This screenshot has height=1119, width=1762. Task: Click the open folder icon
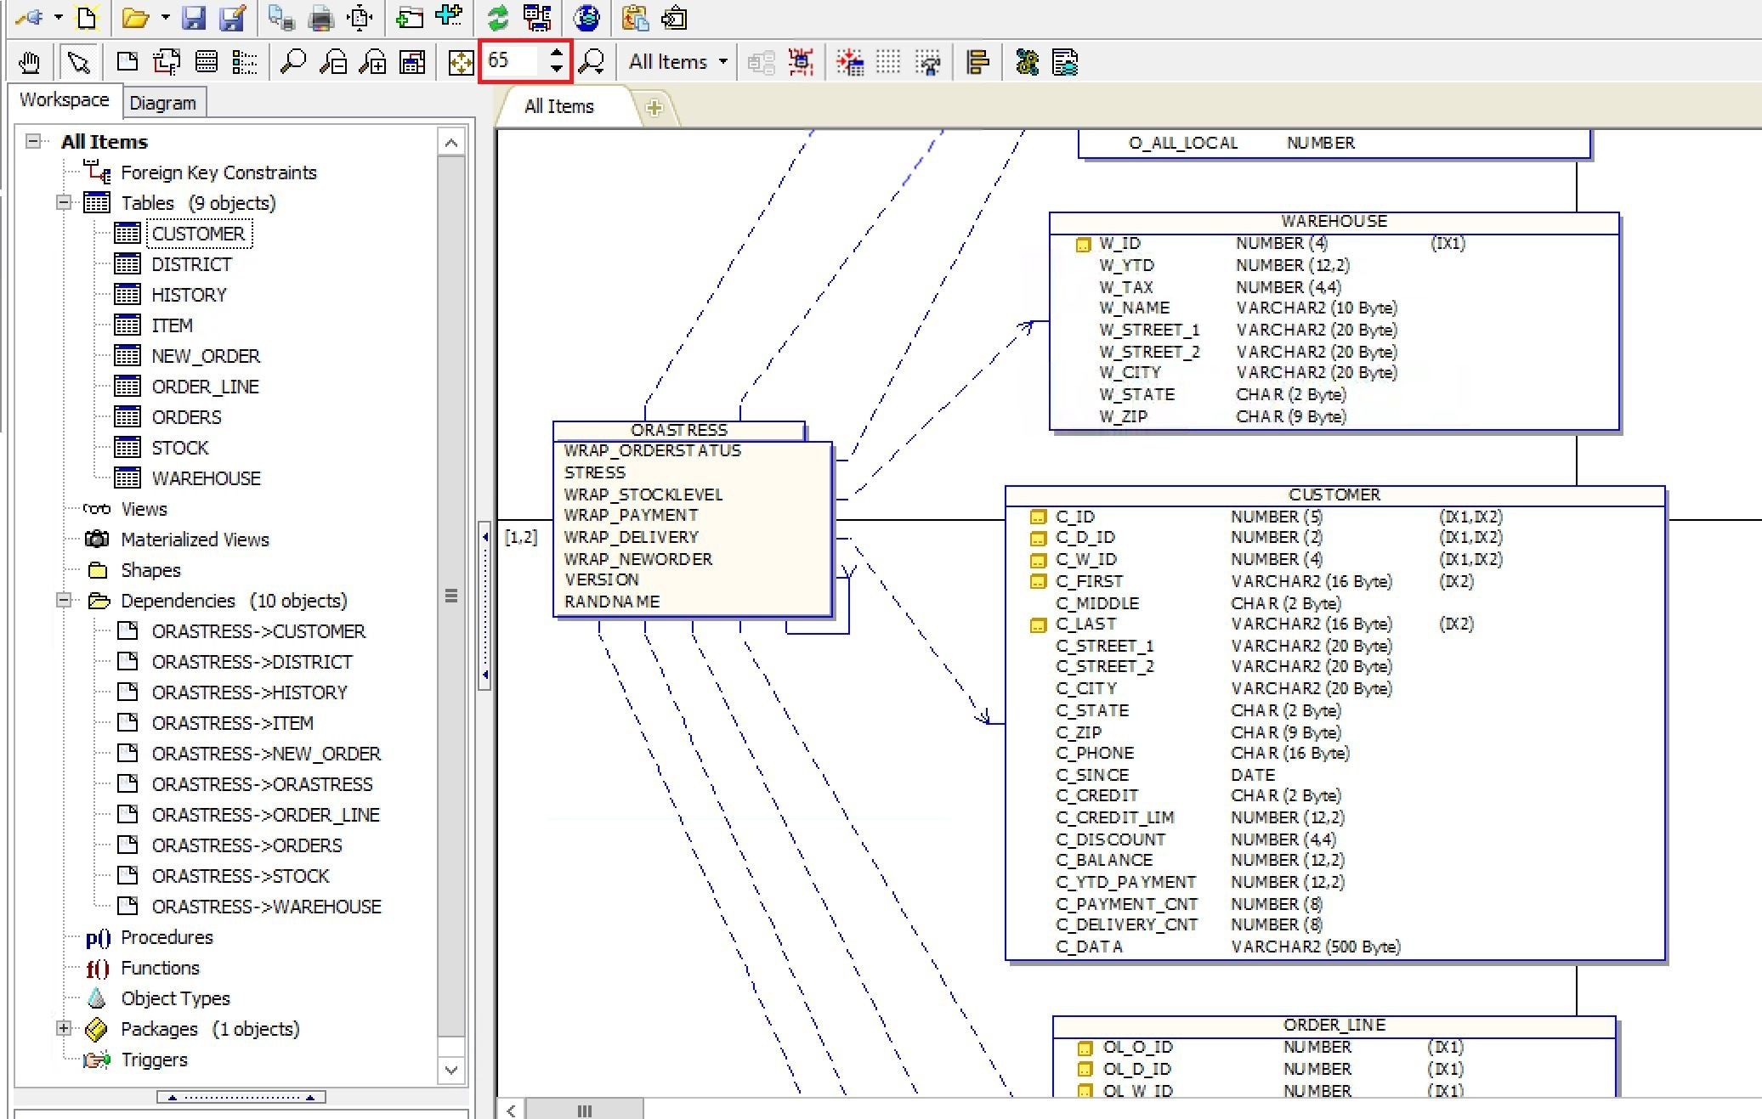click(135, 17)
